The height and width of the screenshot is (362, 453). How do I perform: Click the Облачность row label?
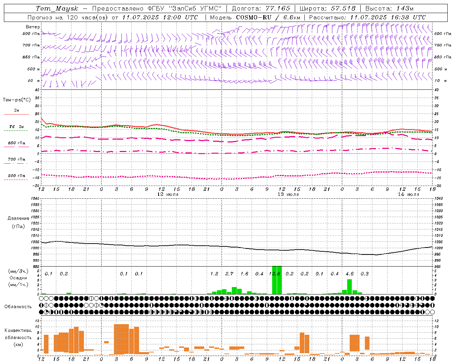click(18, 307)
